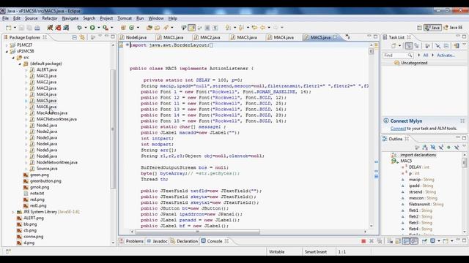Open the Refactor menu

tap(50, 18)
